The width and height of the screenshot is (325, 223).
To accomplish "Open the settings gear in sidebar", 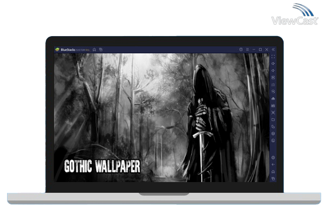I will 273,158.
